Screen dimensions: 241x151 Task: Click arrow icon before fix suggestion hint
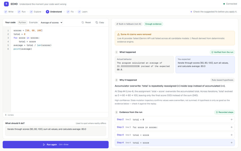tap(191, 12)
